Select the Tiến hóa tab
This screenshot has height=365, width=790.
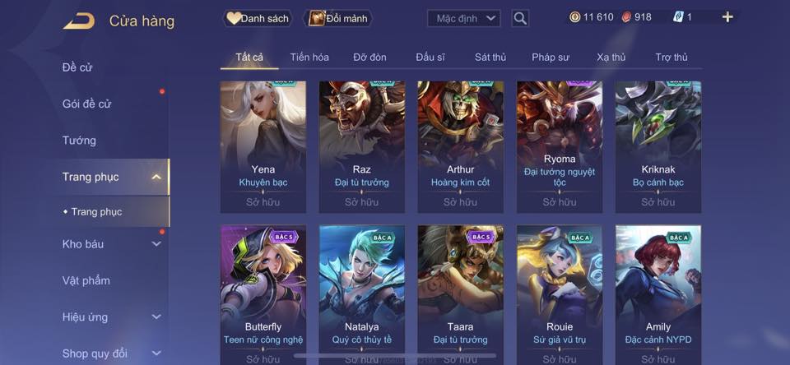309,58
